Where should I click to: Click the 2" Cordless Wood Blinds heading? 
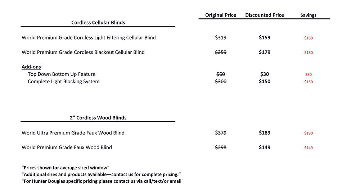(x=98, y=118)
